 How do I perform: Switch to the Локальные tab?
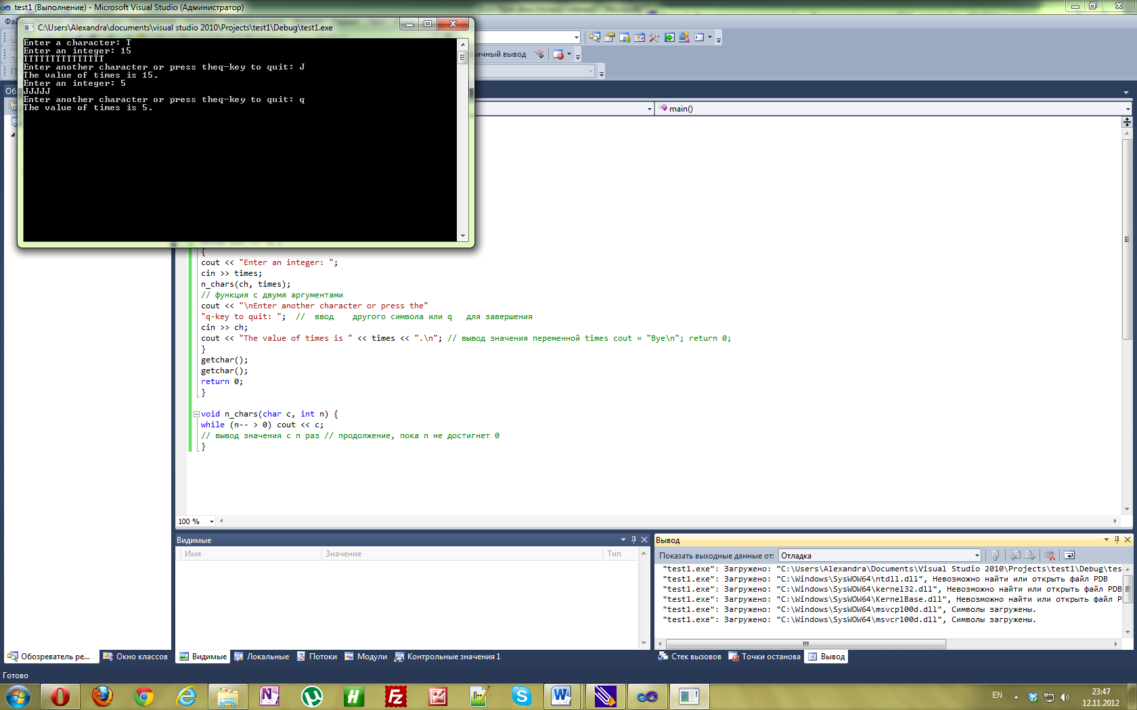tap(261, 657)
